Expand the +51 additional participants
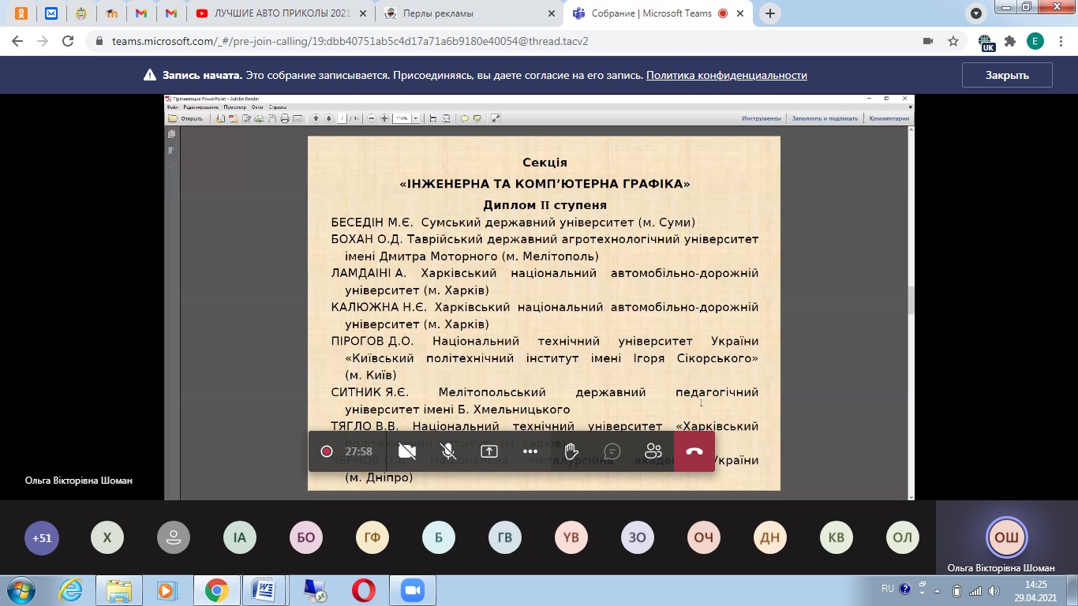Screen dimensions: 1078x606 [42, 538]
